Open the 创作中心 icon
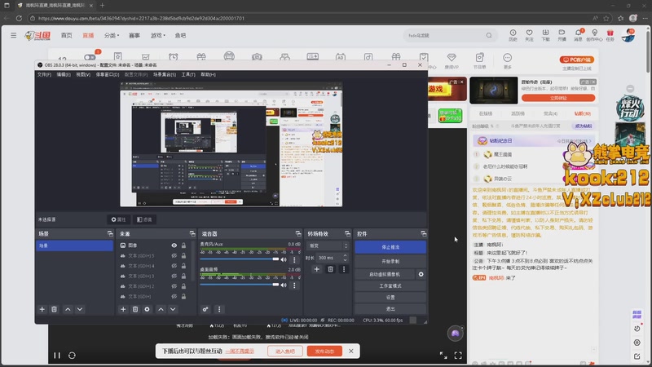 (594, 35)
